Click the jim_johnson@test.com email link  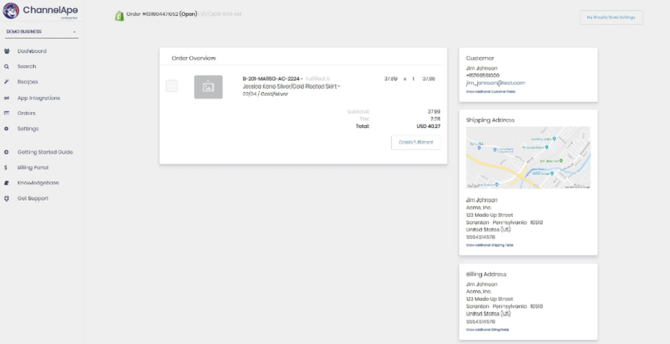click(x=496, y=83)
